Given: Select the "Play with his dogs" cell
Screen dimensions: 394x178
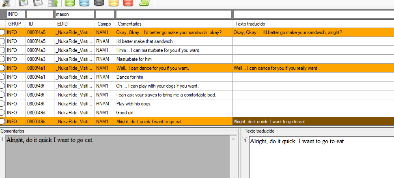Looking at the screenshot, I should click(174, 104).
